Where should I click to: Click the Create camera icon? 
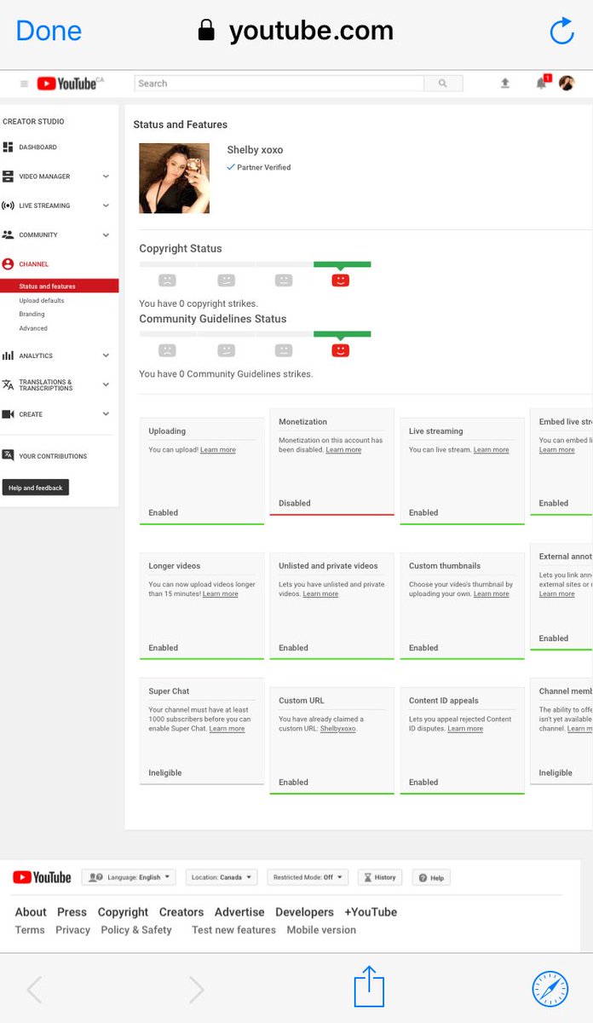pos(8,414)
